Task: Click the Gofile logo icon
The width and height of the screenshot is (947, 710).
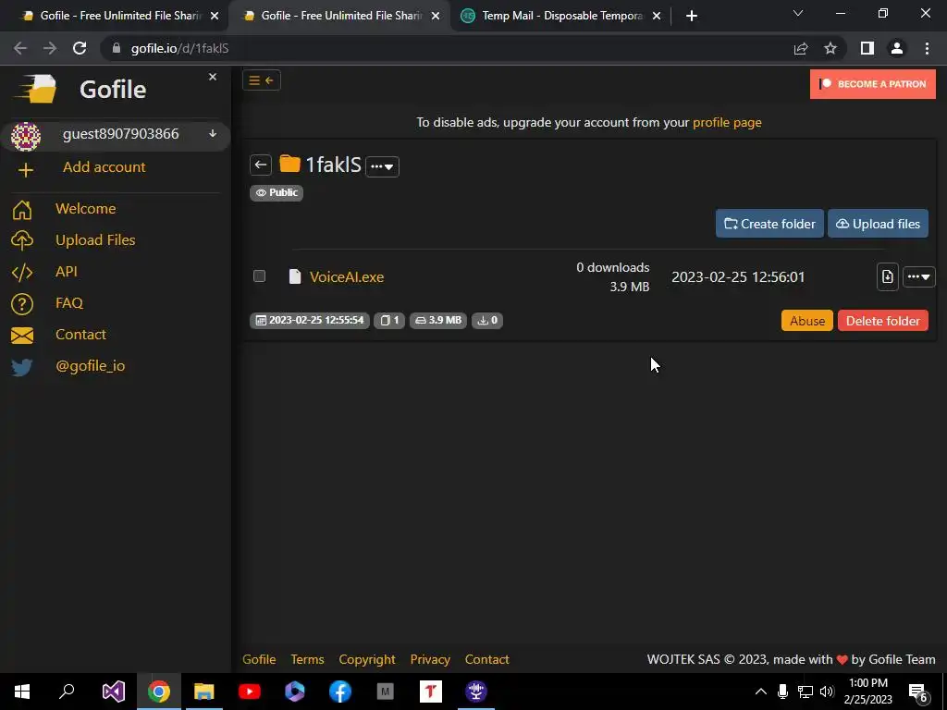Action: 36,89
